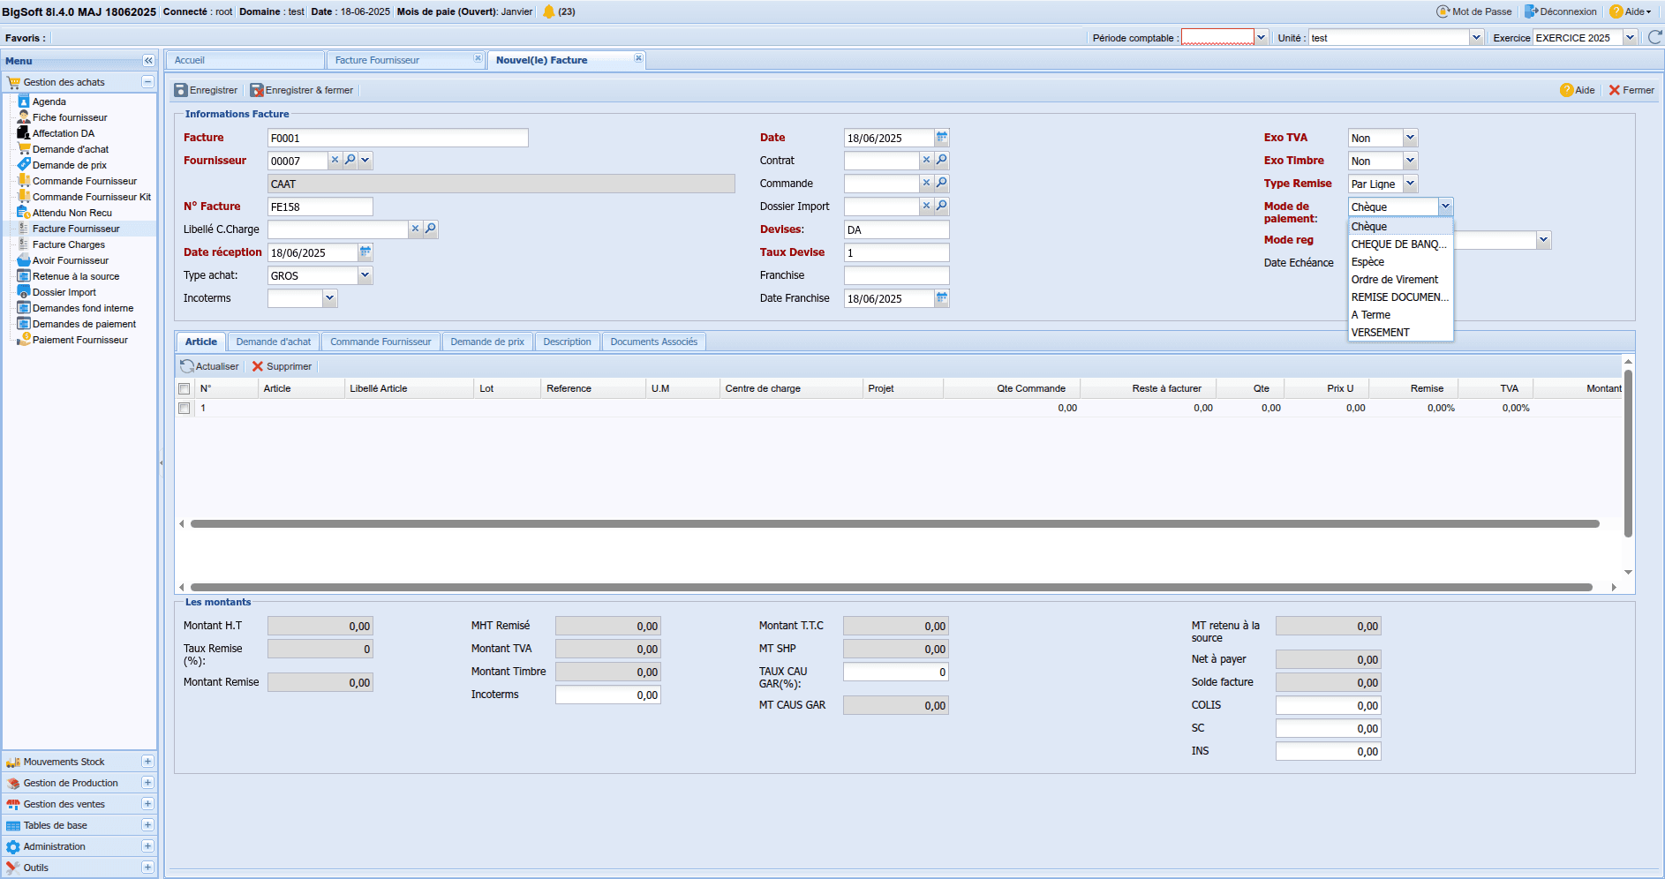Open Date calendar picker icon
Viewport: 1665px width, 879px height.
coord(942,137)
